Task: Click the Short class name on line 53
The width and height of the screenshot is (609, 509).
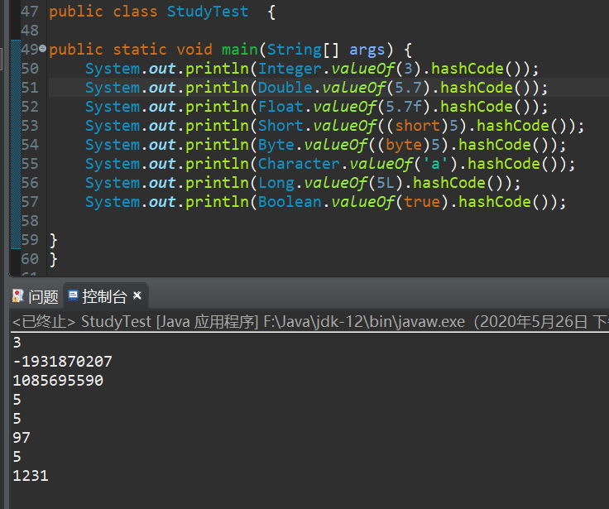Action: (x=281, y=126)
